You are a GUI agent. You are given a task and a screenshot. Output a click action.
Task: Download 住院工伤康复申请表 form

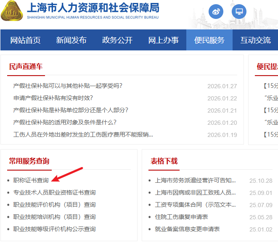click(181, 217)
